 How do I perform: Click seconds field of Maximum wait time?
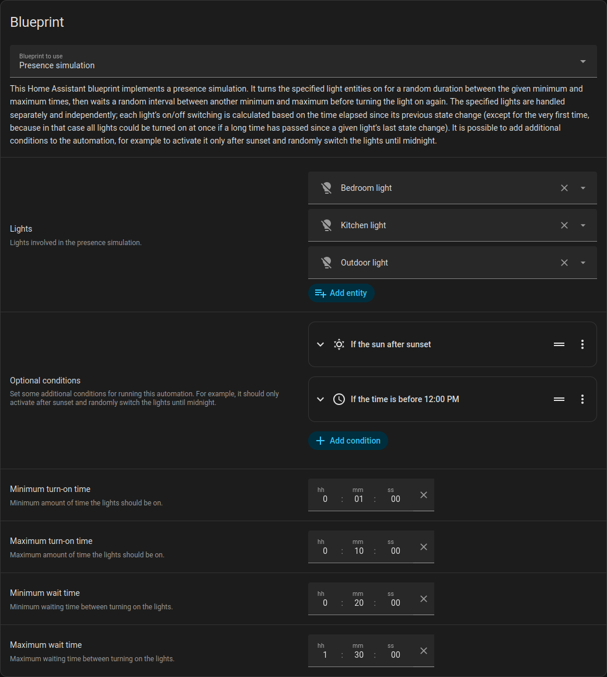(395, 651)
